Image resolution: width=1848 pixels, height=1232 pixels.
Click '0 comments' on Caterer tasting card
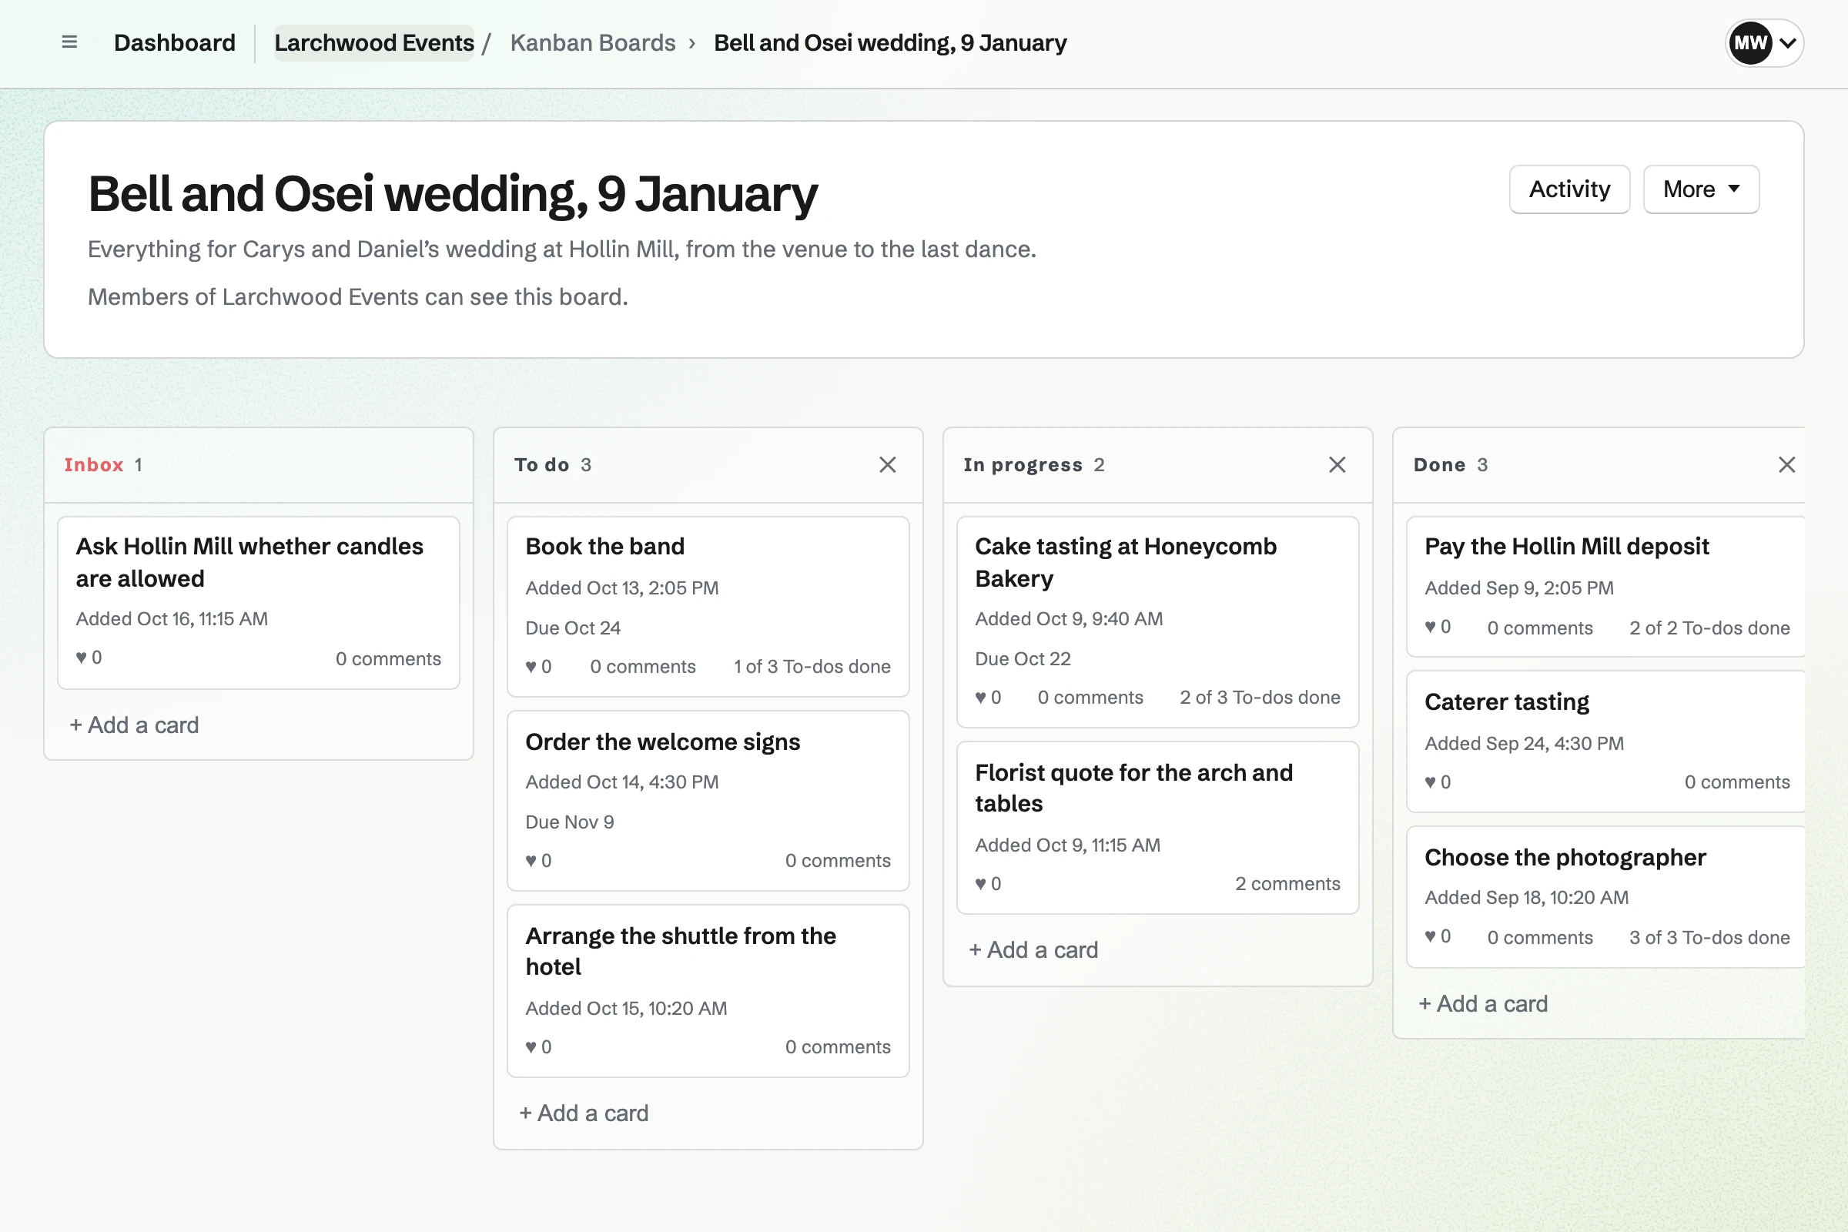coord(1736,782)
